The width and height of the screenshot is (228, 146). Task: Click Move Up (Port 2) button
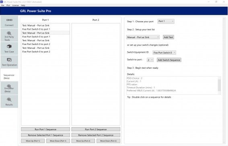pyautogui.click(x=83, y=141)
